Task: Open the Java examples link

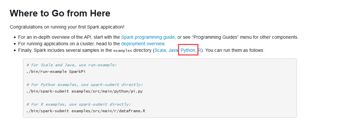Action: click(x=173, y=51)
